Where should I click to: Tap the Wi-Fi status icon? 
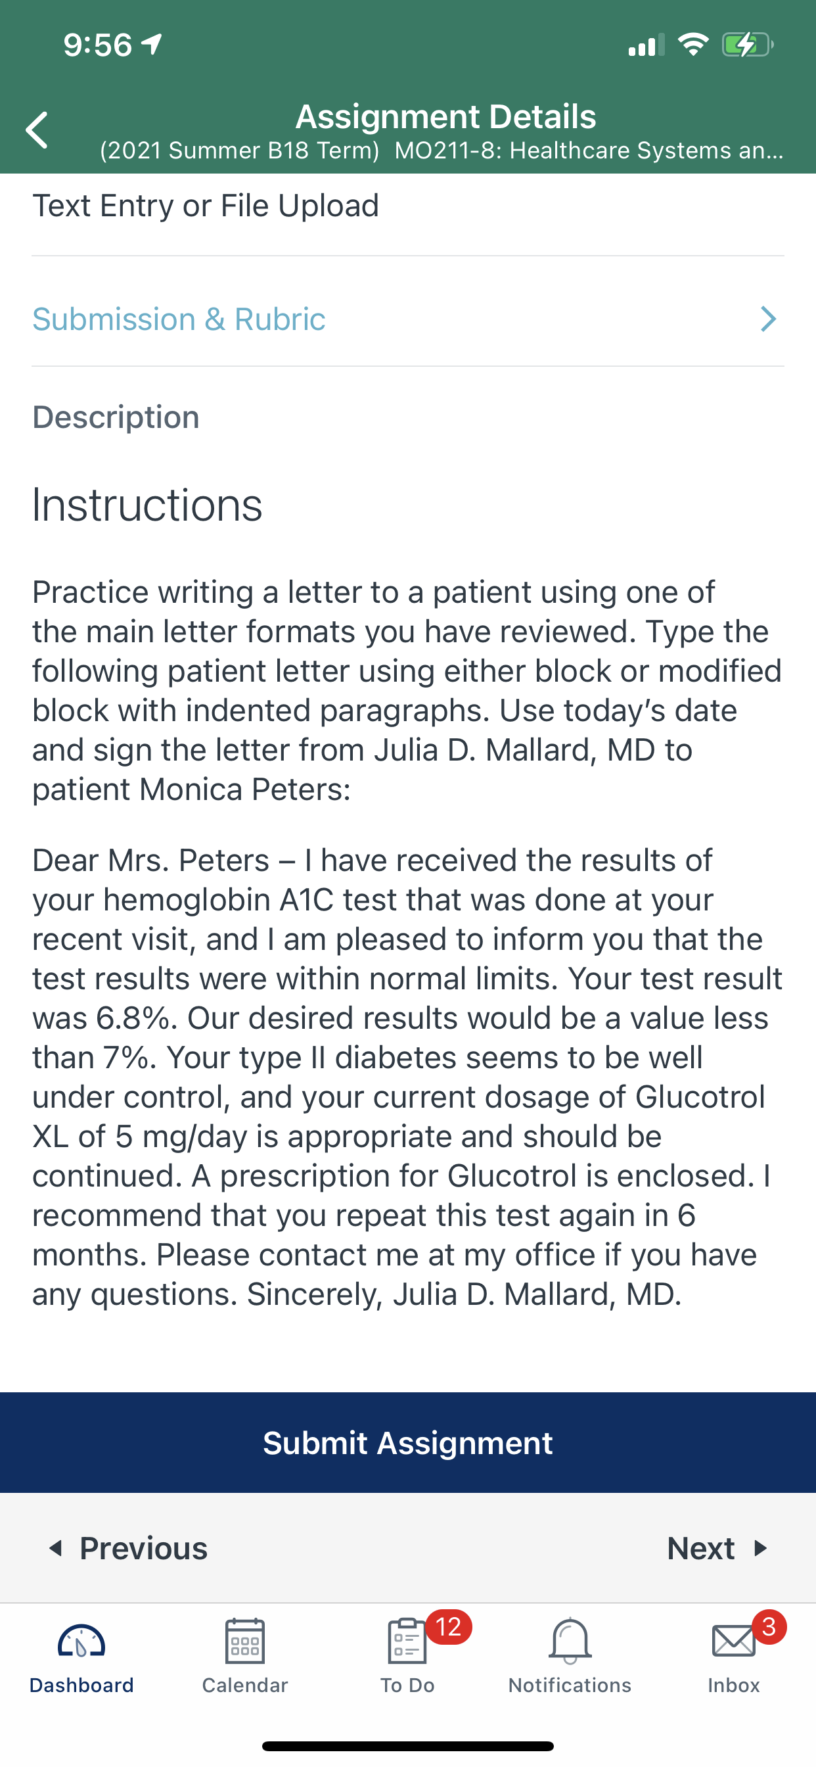tap(693, 45)
